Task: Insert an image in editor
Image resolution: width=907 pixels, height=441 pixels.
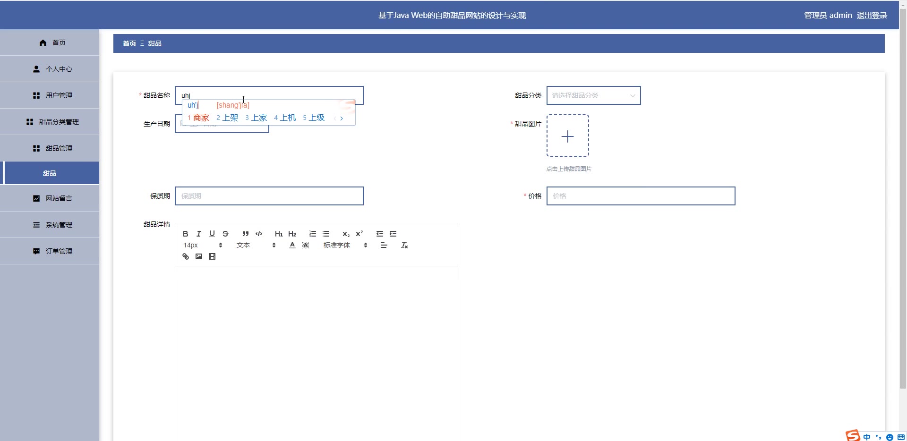Action: click(x=199, y=256)
